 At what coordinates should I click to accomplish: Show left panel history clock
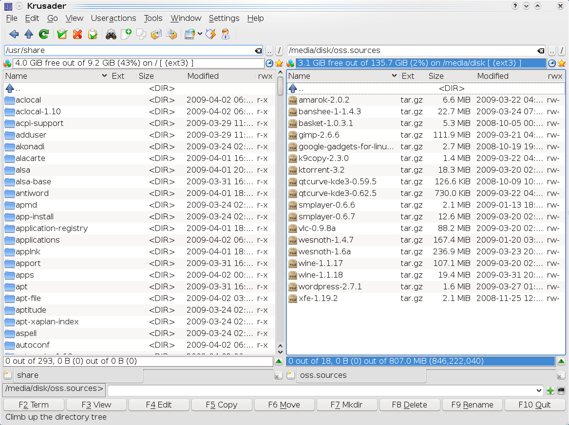coord(269,63)
